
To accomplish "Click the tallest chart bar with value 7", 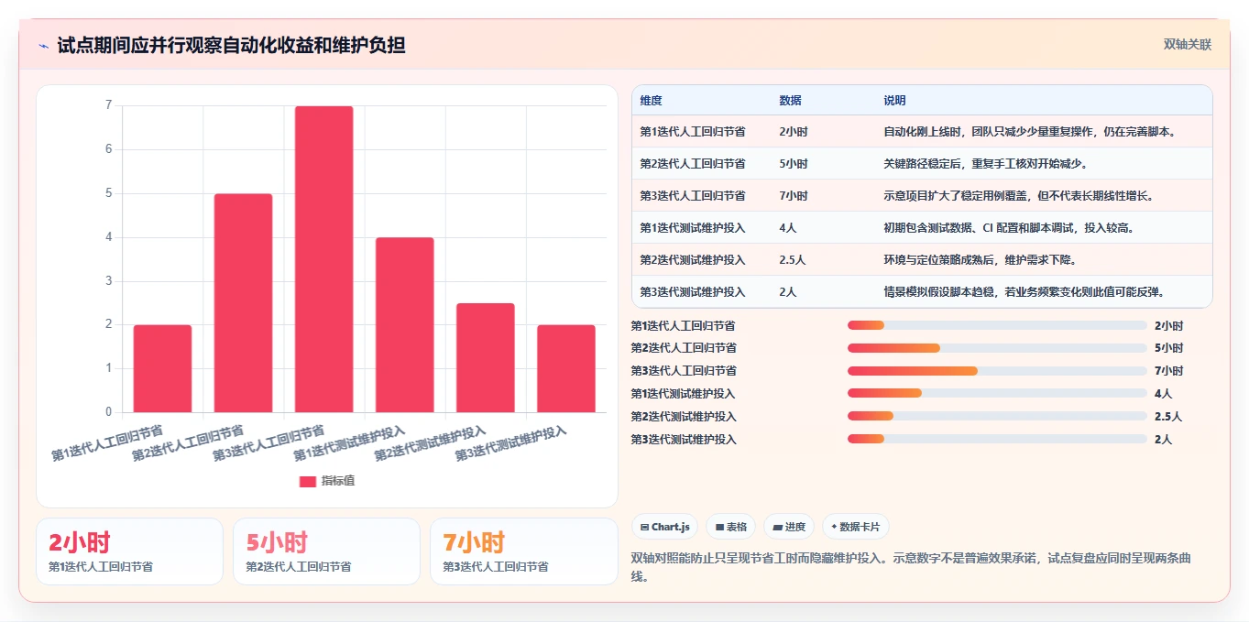I will tap(323, 259).
